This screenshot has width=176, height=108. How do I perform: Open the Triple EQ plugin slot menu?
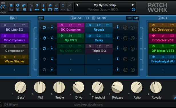(x=99, y=51)
